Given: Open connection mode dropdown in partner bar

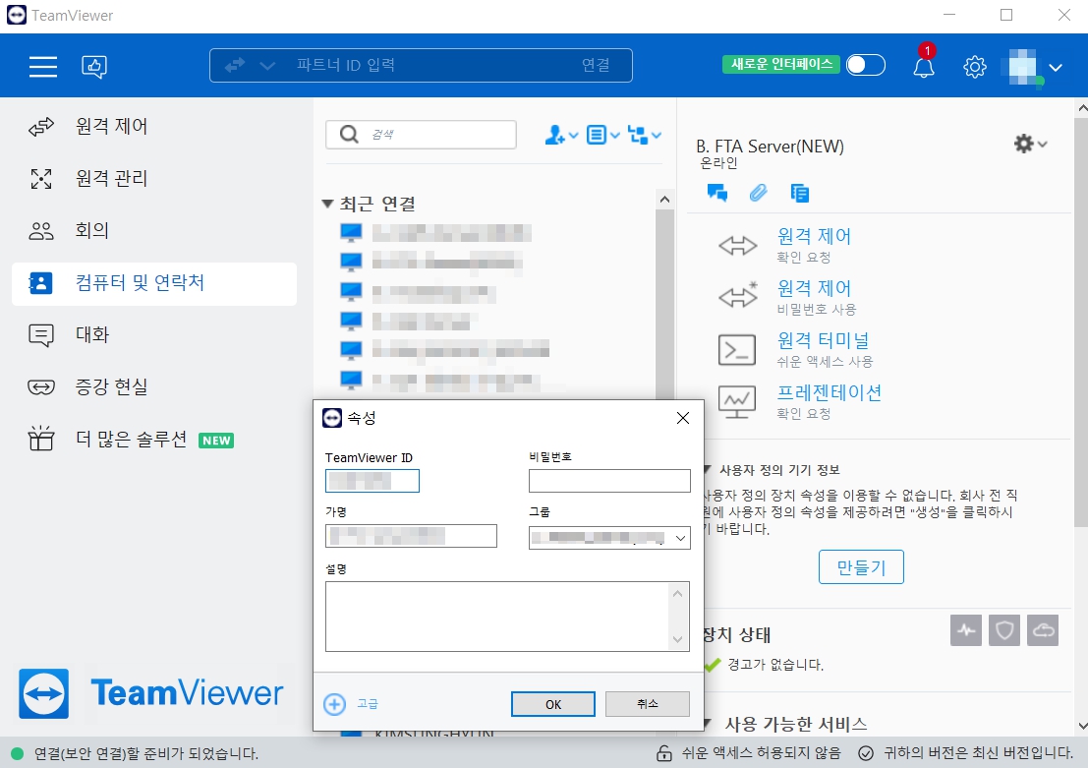Looking at the screenshot, I should [x=267, y=65].
